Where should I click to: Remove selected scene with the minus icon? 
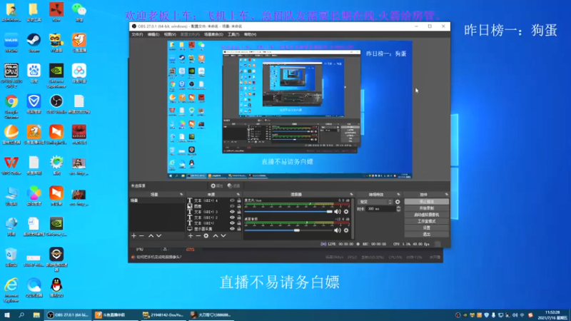pyautogui.click(x=141, y=236)
